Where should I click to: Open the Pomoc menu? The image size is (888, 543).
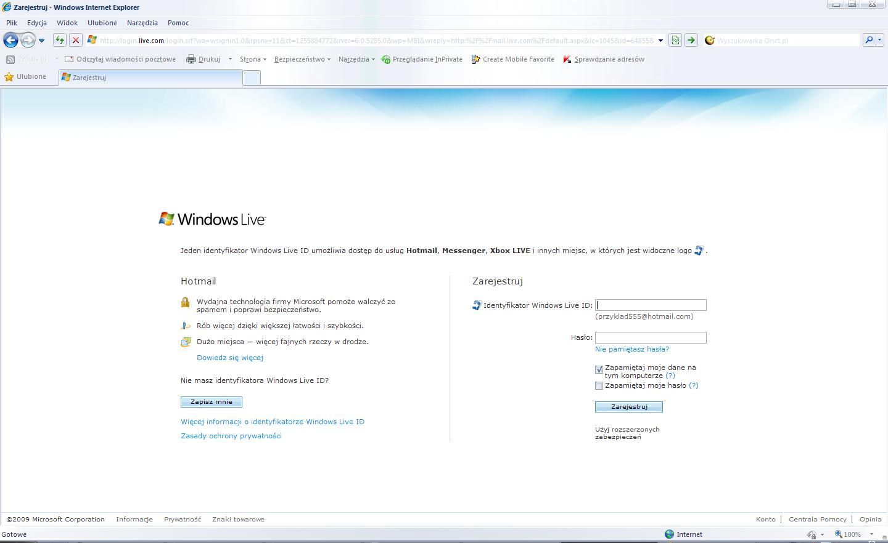tap(178, 23)
